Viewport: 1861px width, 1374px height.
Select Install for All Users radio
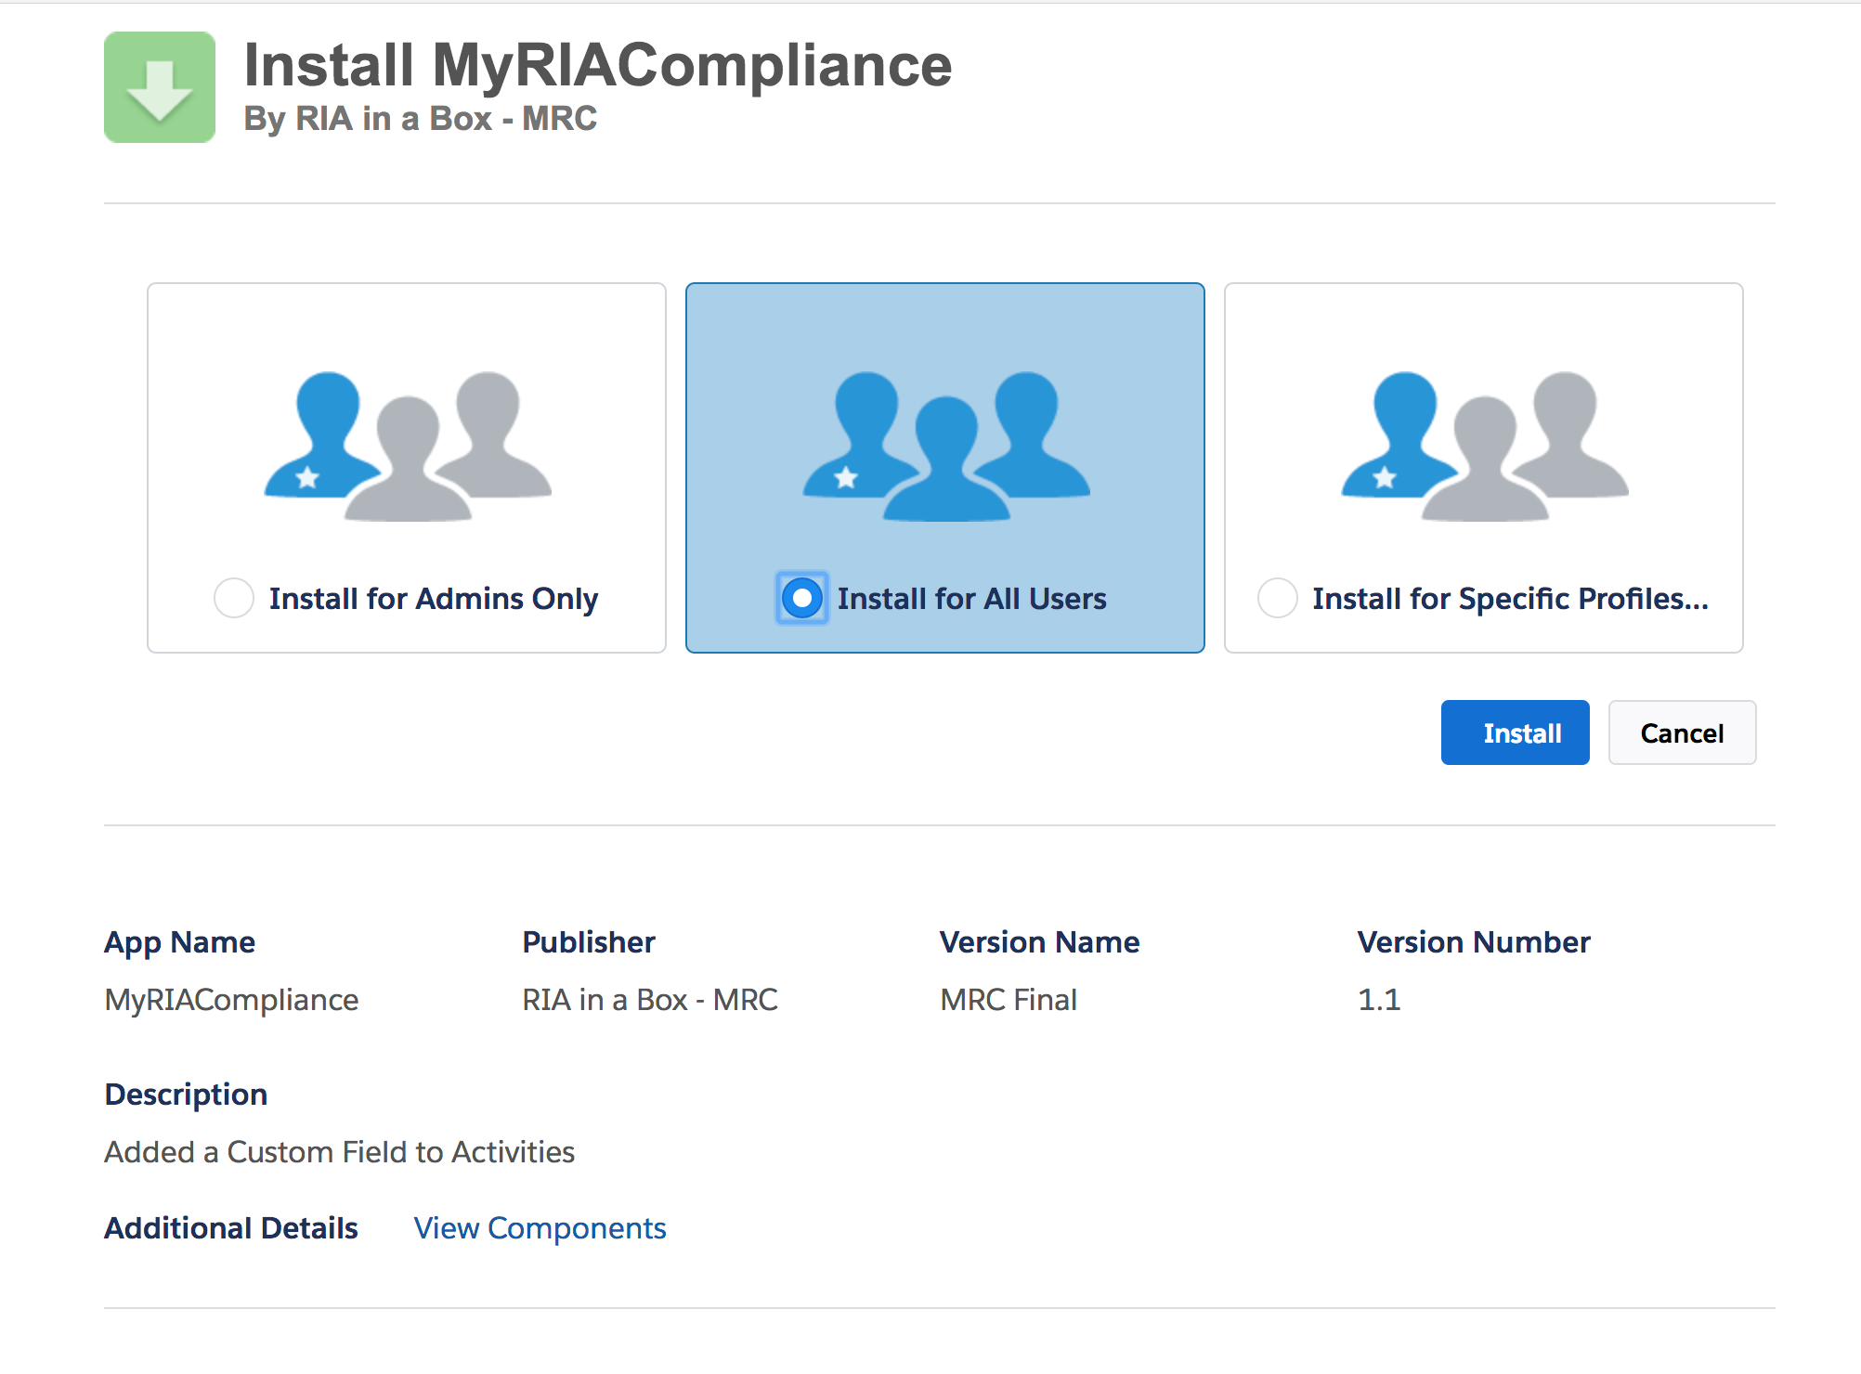tap(802, 598)
